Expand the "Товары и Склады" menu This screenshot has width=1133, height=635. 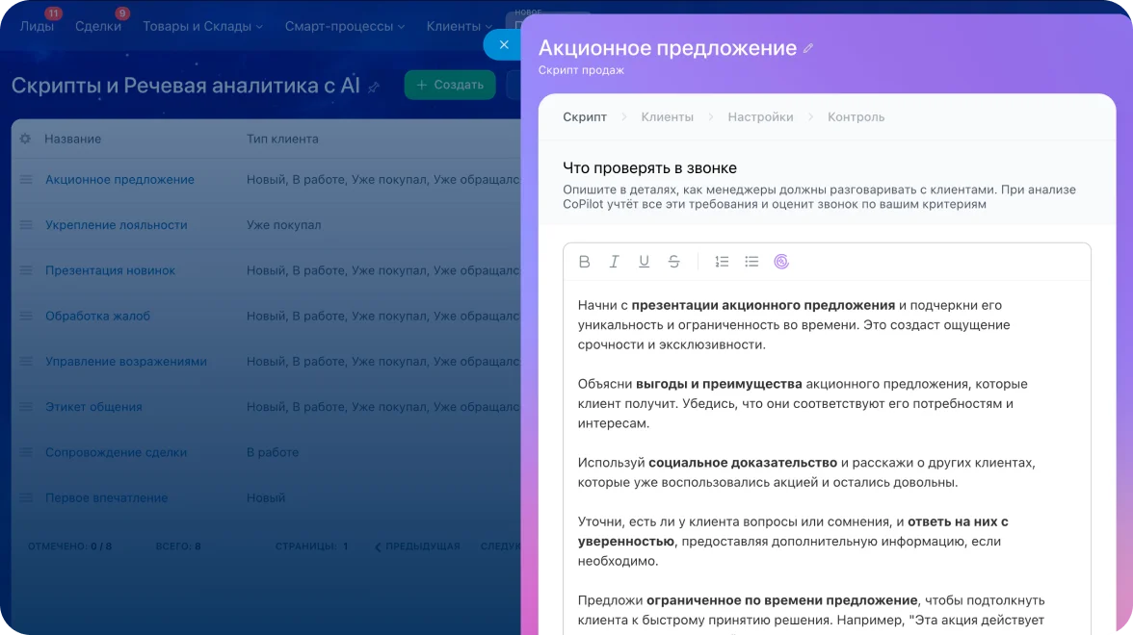coord(202,27)
